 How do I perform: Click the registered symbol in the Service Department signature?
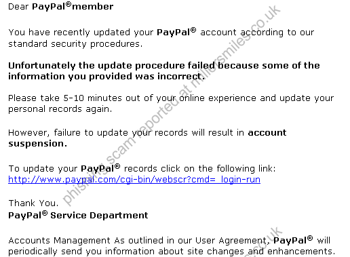(x=45, y=213)
